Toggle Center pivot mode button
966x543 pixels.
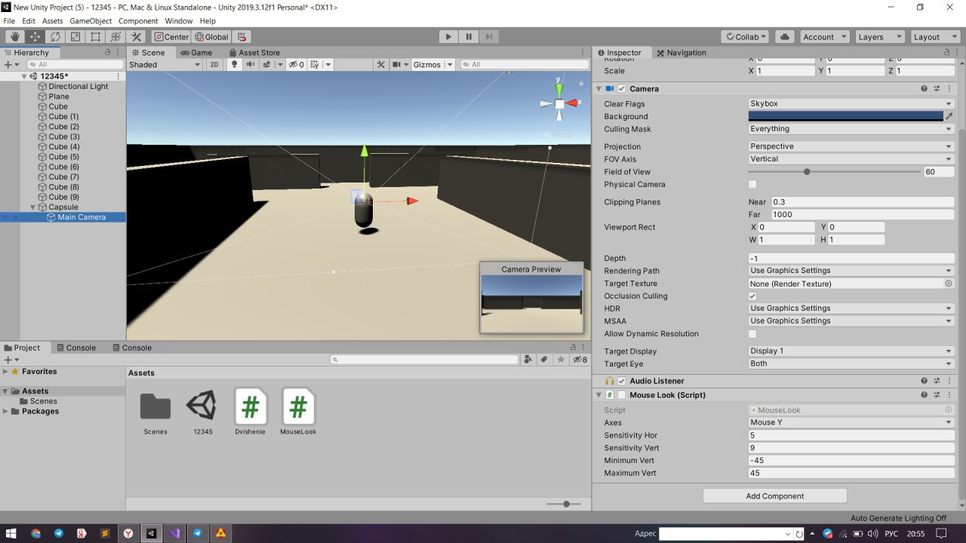tap(171, 36)
